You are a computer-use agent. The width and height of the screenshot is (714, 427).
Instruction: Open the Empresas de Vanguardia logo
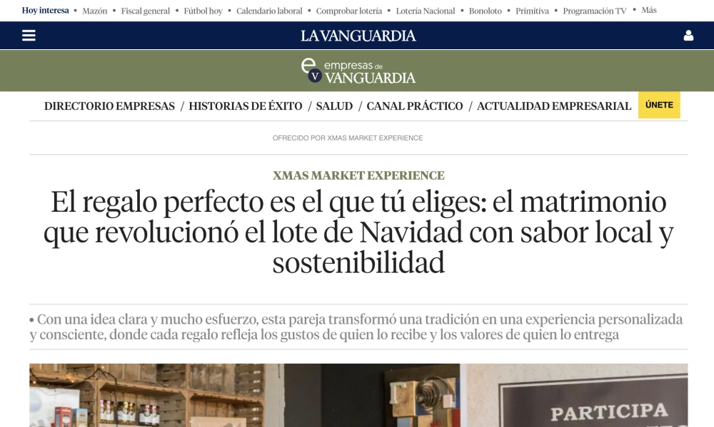358,71
